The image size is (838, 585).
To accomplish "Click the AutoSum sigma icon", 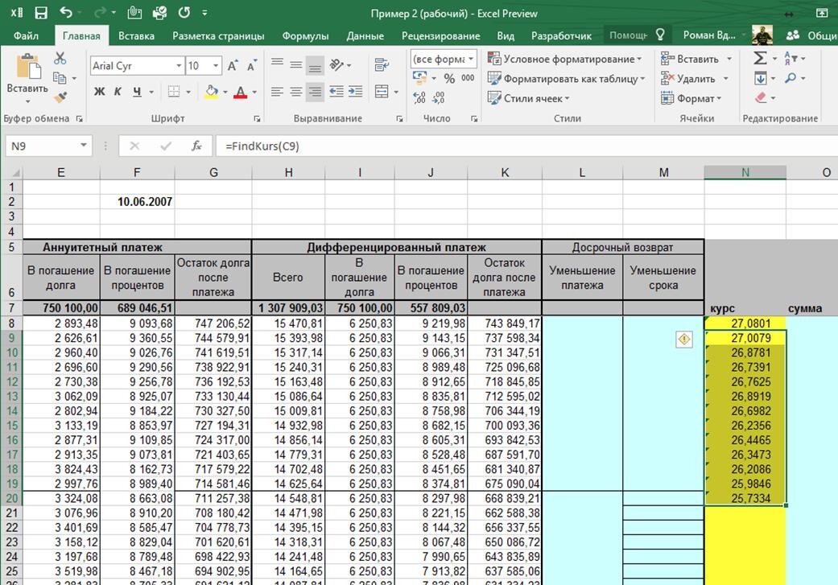I will tap(760, 58).
